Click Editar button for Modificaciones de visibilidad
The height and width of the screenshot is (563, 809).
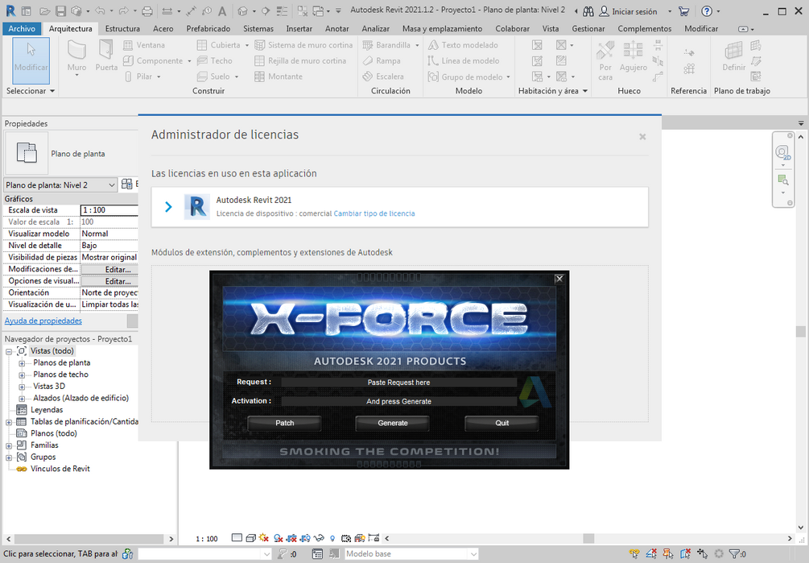tap(110, 269)
